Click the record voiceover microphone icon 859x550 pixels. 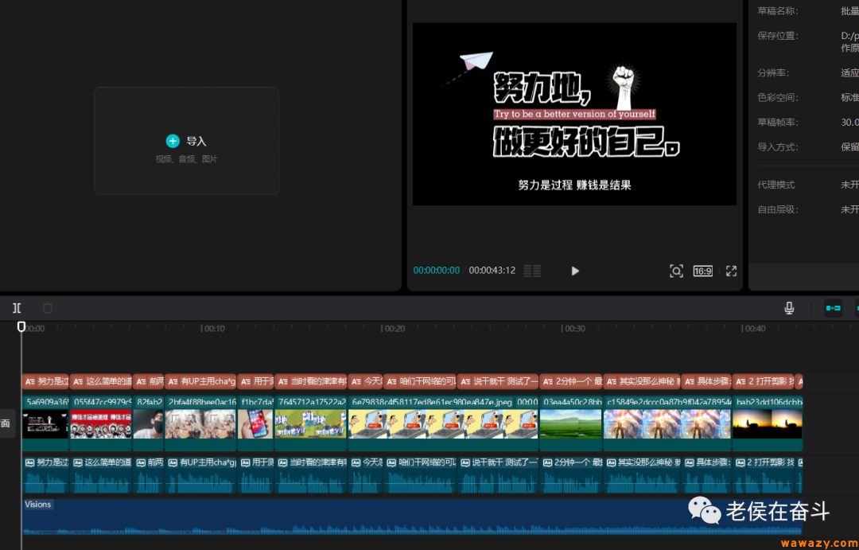788,308
